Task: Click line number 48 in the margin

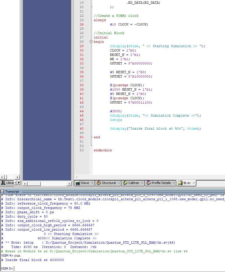Action: tap(82, 128)
